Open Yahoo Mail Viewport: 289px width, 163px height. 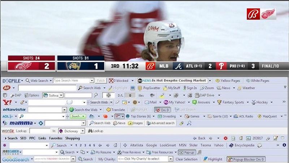151,102
